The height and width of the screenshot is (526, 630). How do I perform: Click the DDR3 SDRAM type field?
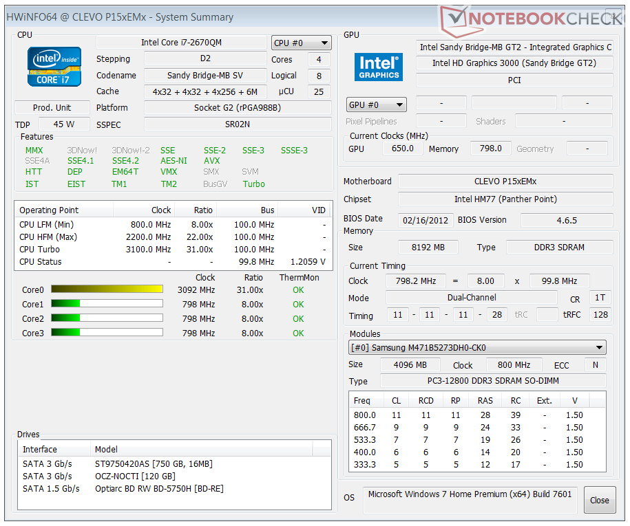coord(559,247)
